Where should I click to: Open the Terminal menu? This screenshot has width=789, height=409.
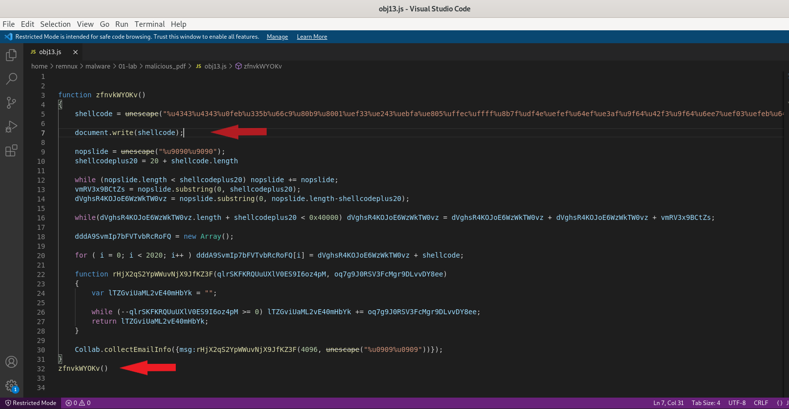click(149, 24)
